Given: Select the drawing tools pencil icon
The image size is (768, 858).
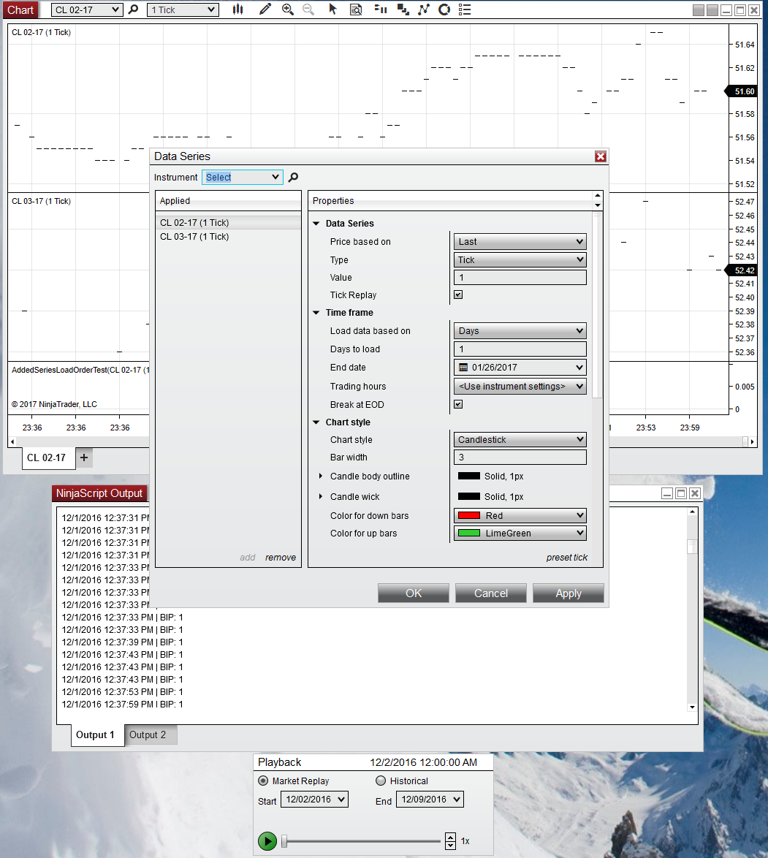Looking at the screenshot, I should 265,10.
